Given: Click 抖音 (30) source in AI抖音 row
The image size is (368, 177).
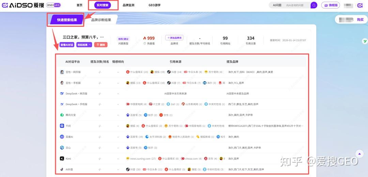Looking at the screenshot, I should [x=133, y=169].
